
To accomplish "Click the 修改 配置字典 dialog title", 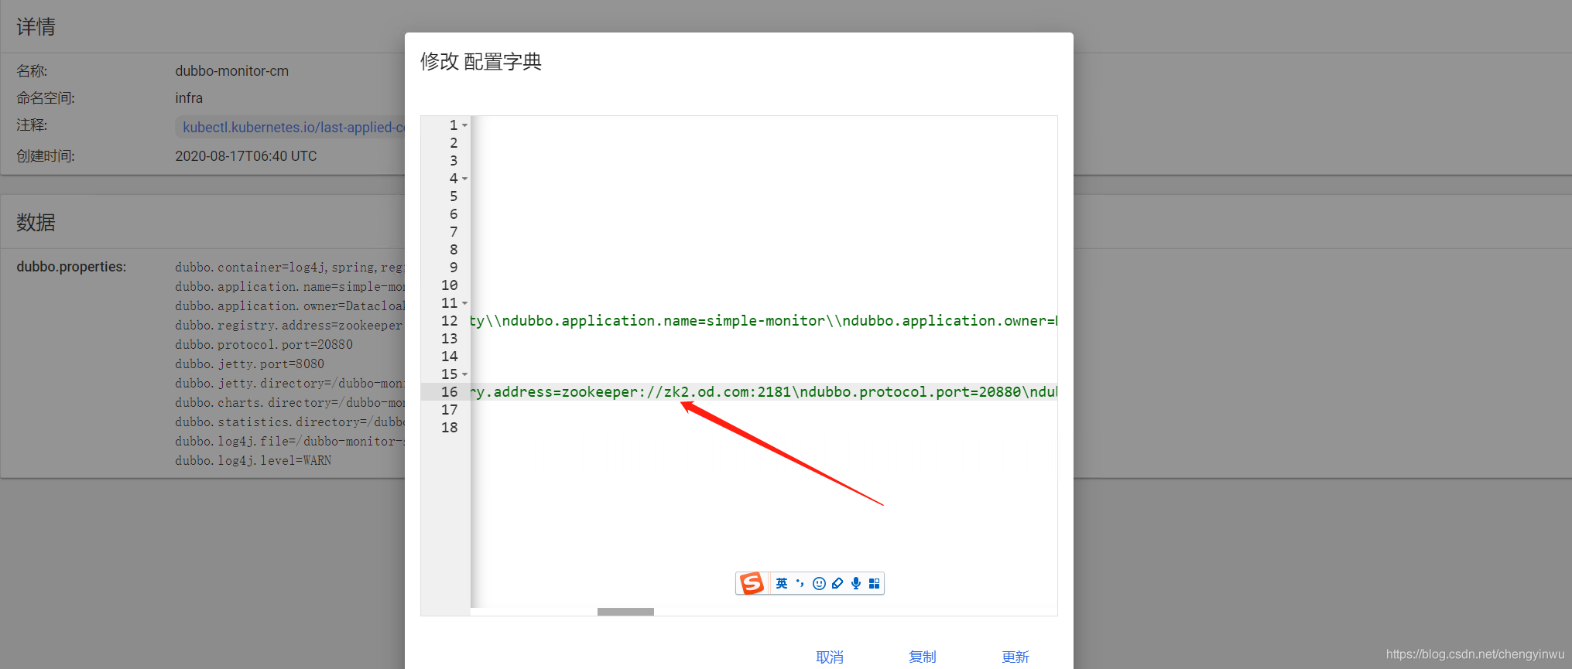I will (481, 62).
